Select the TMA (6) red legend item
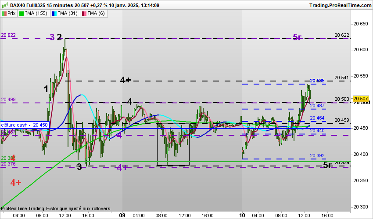This screenshot has height=219, width=373. click(94, 13)
